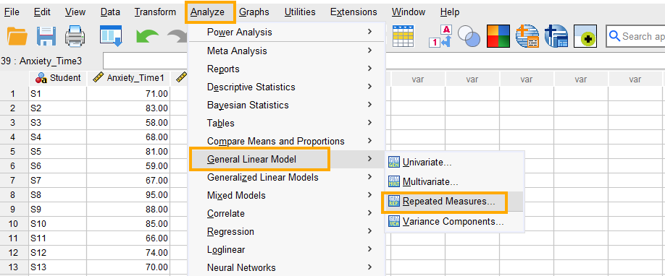Save the dataset with floppy disk icon
This screenshot has width=665, height=276.
click(x=46, y=36)
